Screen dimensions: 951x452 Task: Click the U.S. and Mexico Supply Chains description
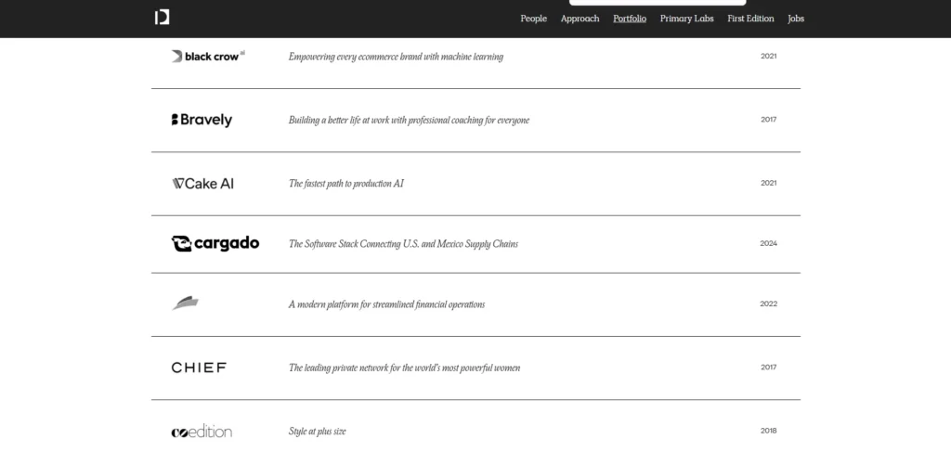tap(403, 244)
